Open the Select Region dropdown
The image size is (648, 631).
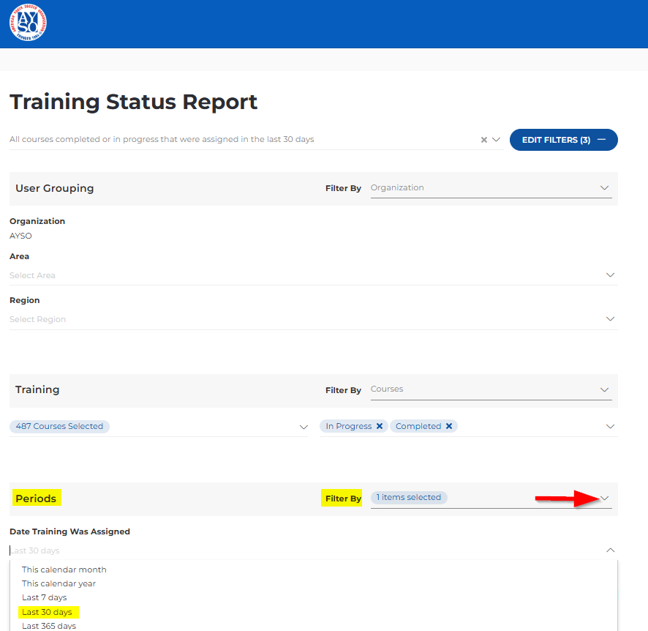pos(313,319)
